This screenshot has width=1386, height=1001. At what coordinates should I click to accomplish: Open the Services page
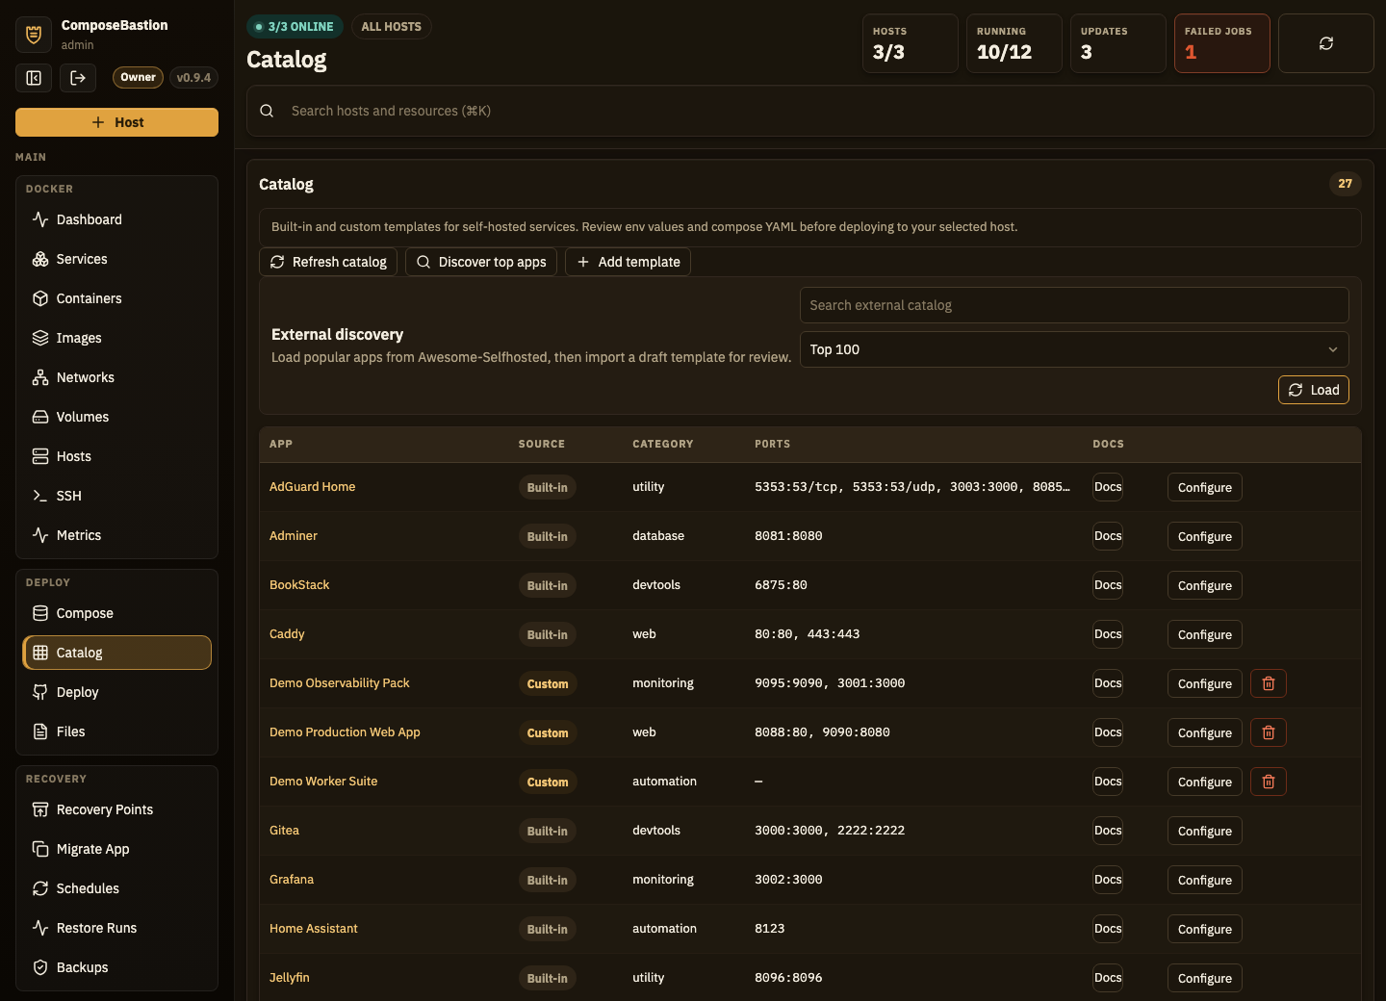(x=116, y=259)
